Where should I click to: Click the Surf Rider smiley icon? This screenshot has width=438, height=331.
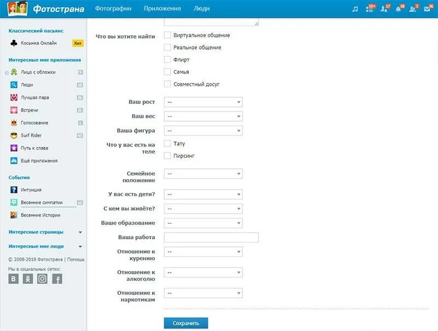coord(14,135)
